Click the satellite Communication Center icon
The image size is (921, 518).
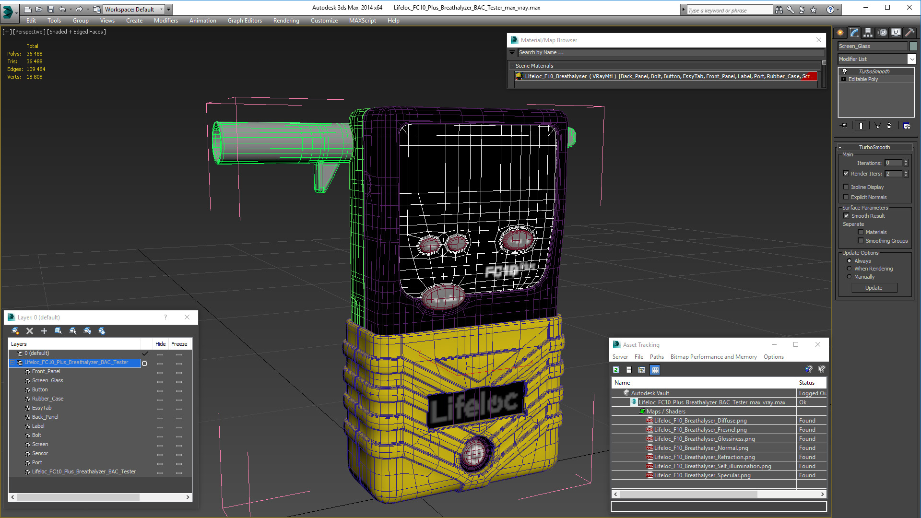[x=802, y=10]
